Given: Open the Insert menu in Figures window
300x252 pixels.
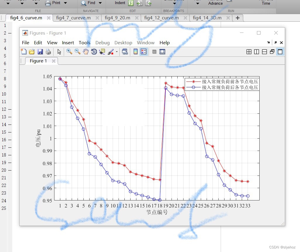Looking at the screenshot, I should (x=68, y=42).
